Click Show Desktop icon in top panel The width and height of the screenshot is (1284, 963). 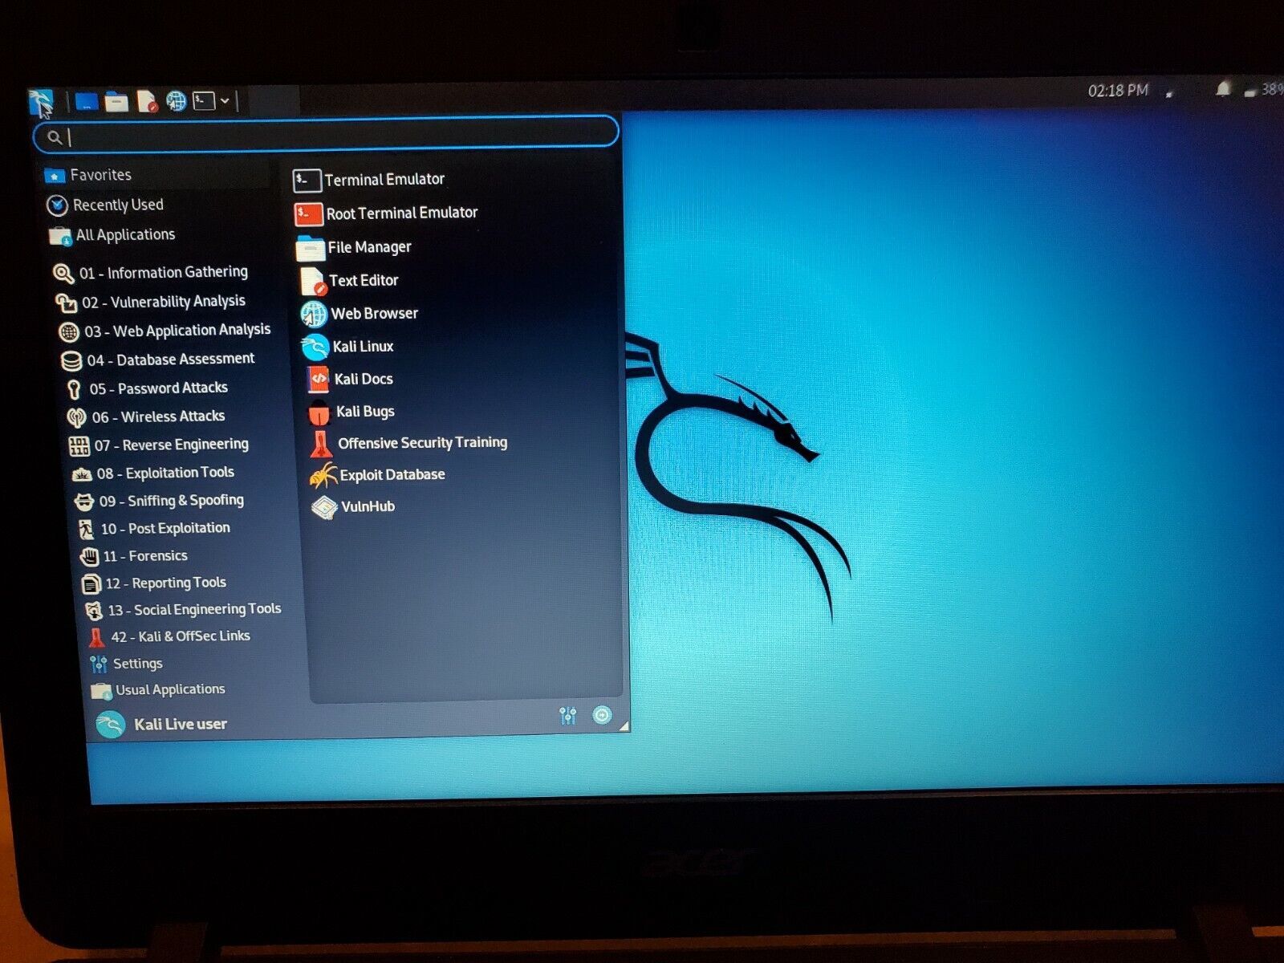coord(86,102)
